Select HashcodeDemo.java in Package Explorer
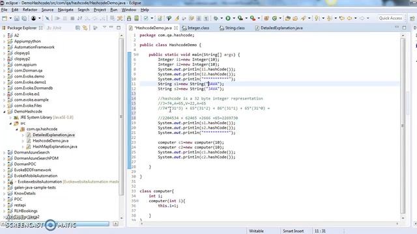 pyautogui.click(x=51, y=141)
